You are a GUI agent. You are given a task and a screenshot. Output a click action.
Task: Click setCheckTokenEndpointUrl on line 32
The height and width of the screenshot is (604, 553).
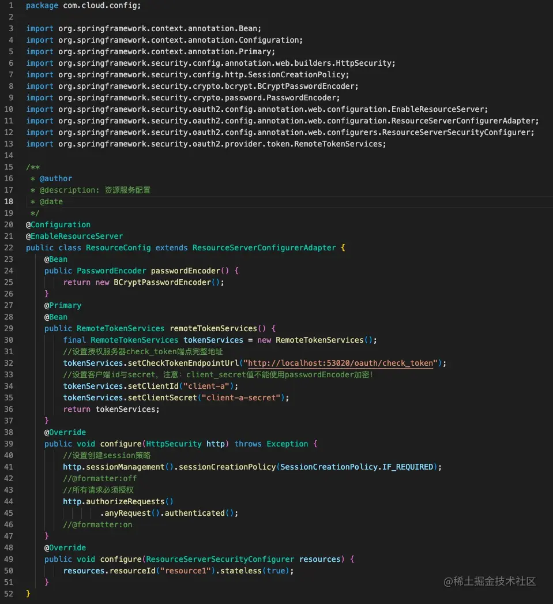click(183, 363)
